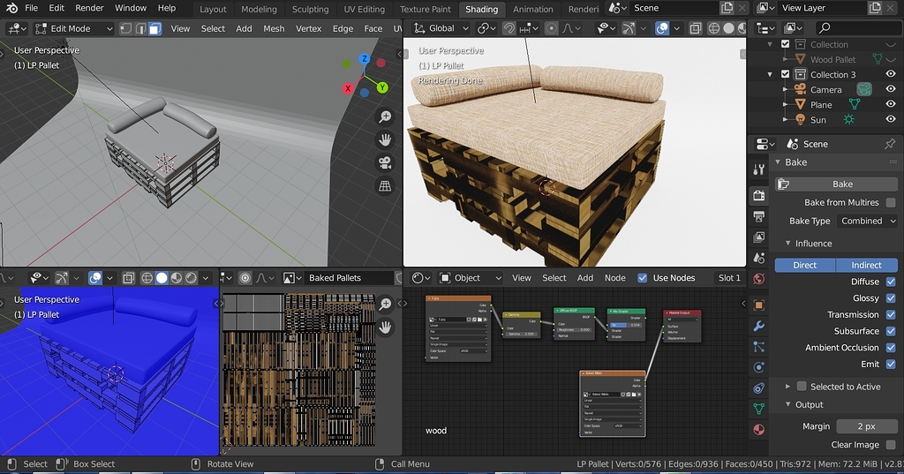Select face select mode icon
Viewport: 904px width, 474px height.
155,28
